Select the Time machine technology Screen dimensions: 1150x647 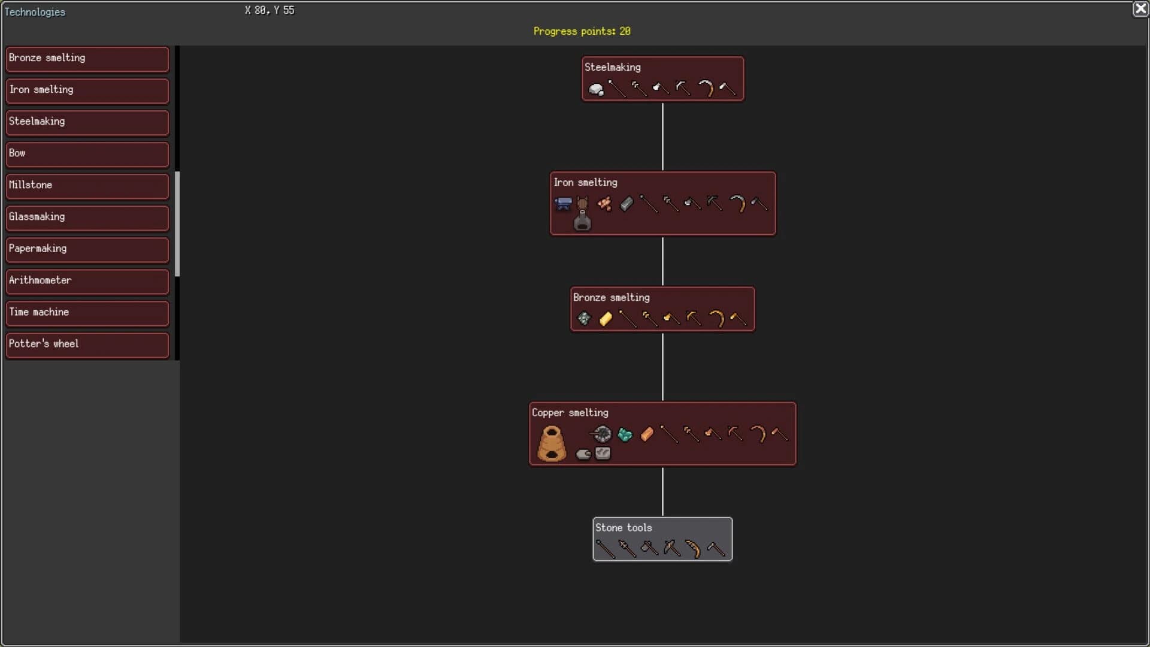(87, 313)
